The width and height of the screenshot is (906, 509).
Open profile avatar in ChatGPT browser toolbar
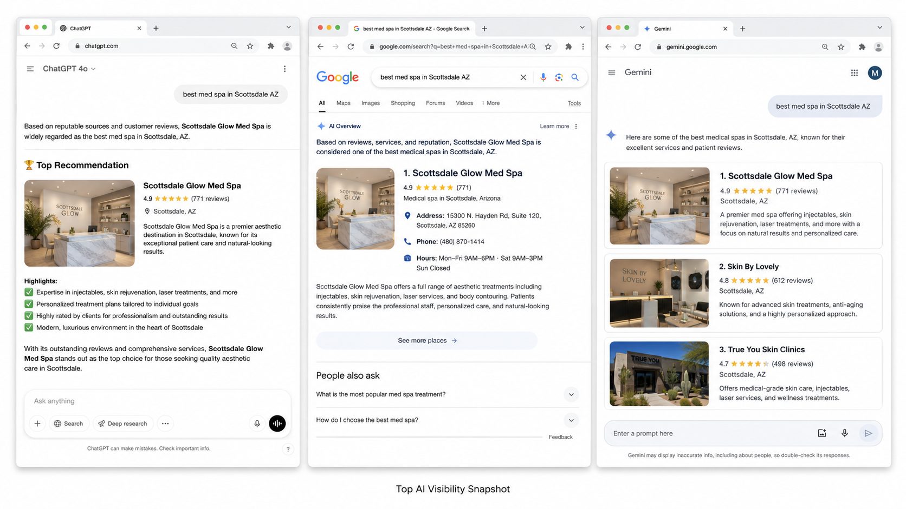[287, 46]
